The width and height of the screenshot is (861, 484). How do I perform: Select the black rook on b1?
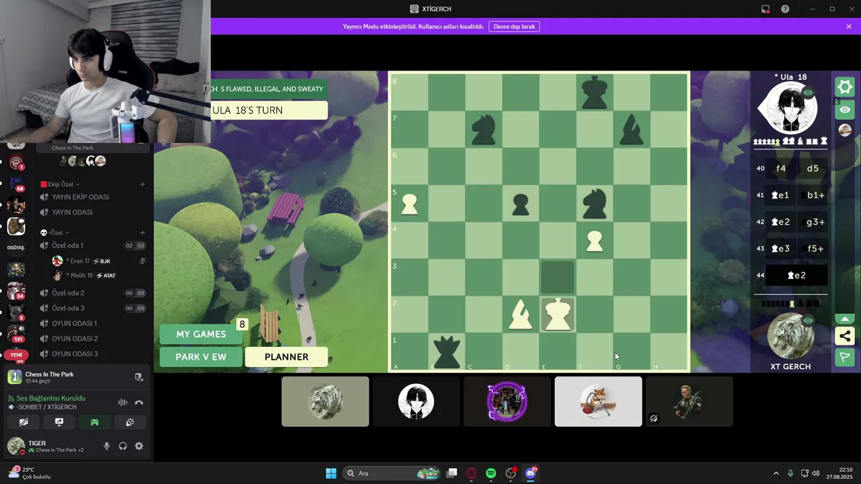pos(447,351)
